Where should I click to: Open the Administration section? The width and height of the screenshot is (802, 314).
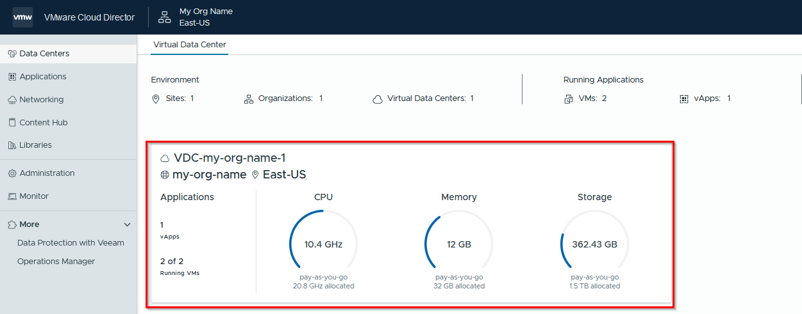(69, 173)
